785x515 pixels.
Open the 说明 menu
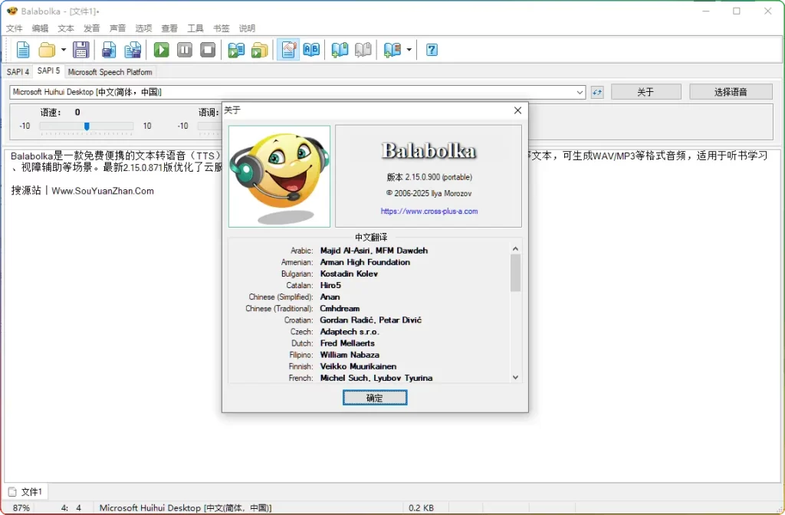tap(247, 28)
